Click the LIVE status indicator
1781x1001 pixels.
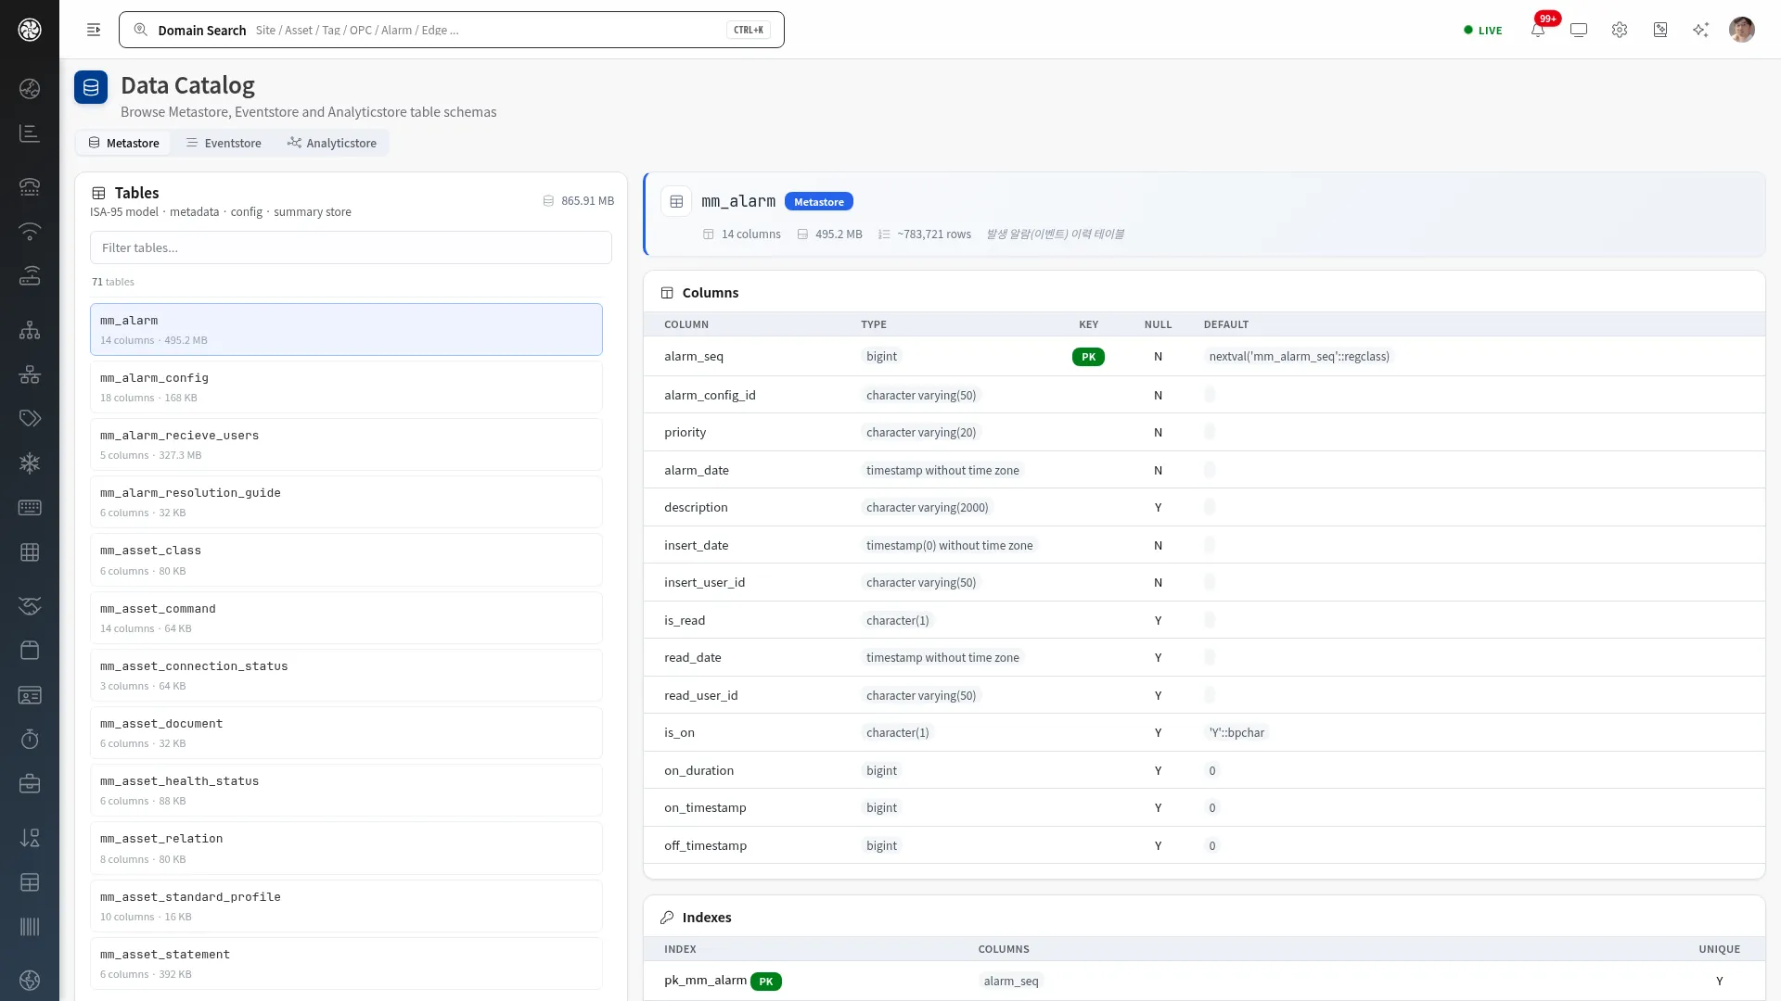pos(1482,30)
